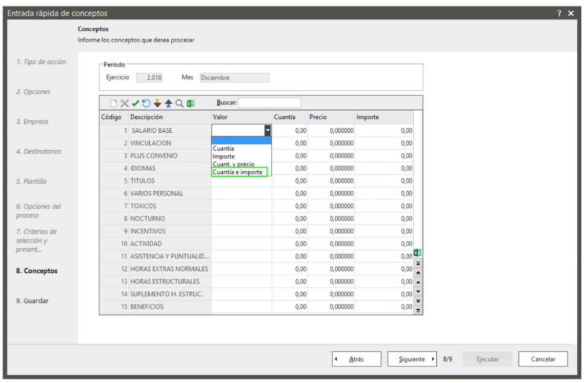Choose 'Cuantía e importe' option

[239, 172]
